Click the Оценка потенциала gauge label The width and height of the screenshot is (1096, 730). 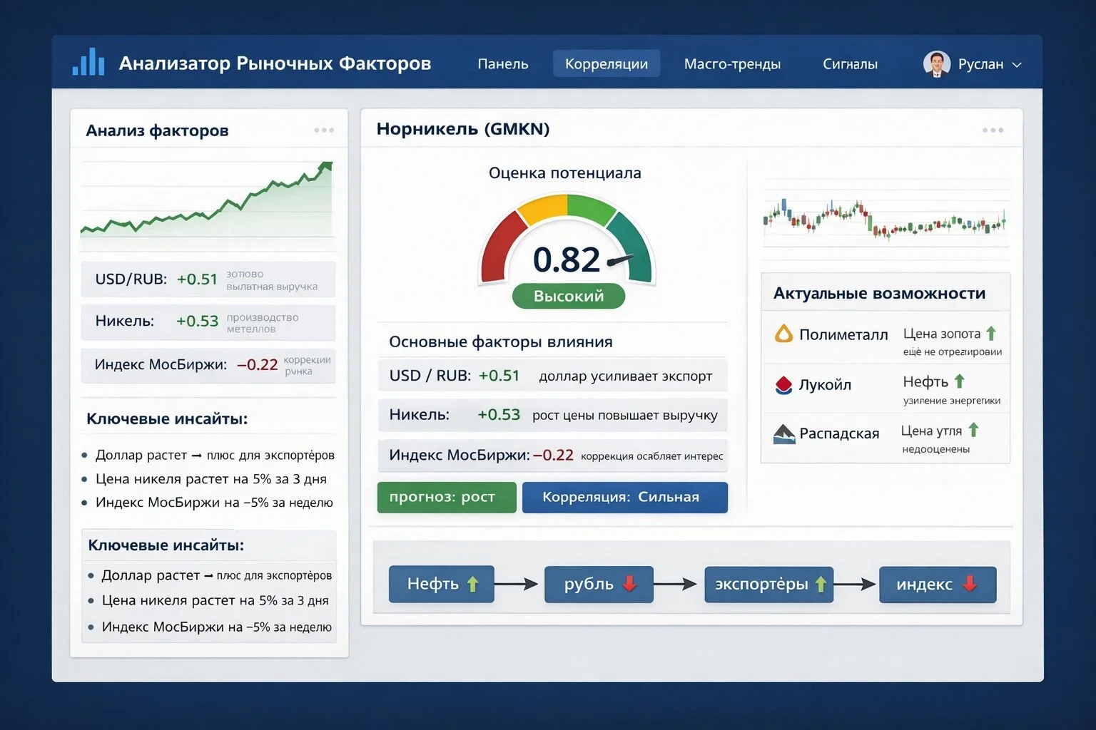click(x=565, y=173)
